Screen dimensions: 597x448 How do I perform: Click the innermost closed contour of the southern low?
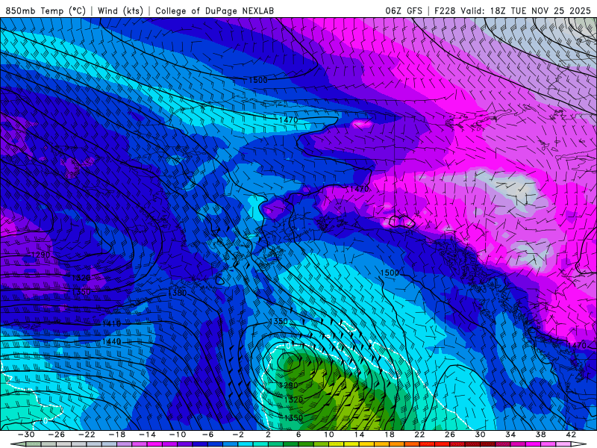pyautogui.click(x=288, y=361)
